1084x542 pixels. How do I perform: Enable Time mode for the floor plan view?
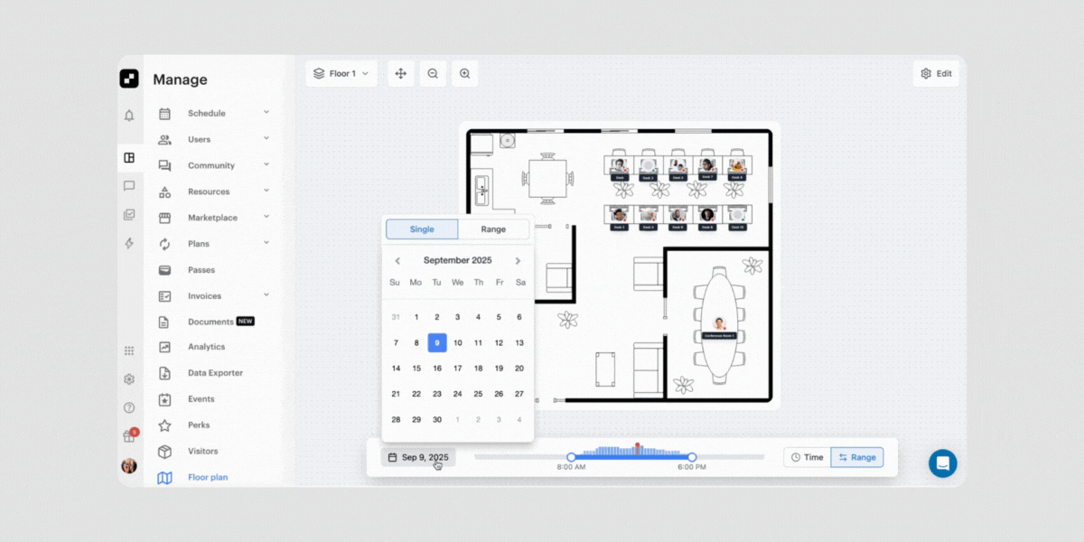point(807,457)
